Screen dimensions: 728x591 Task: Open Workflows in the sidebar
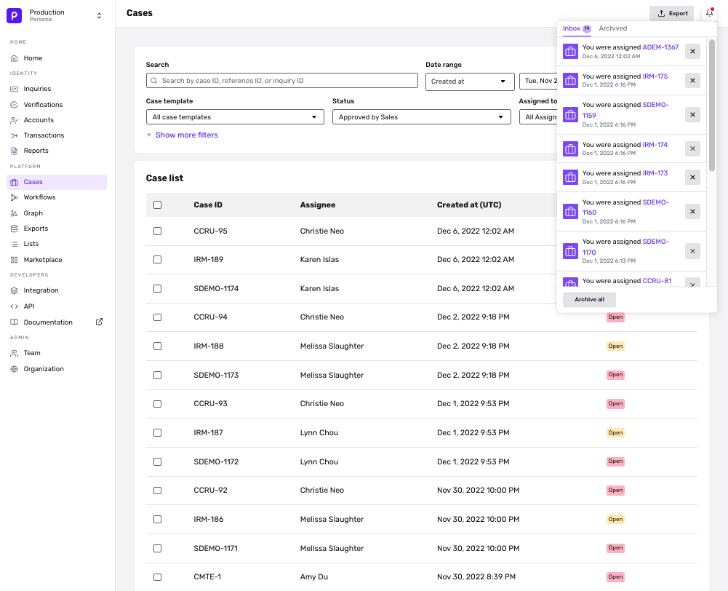pyautogui.click(x=57, y=197)
